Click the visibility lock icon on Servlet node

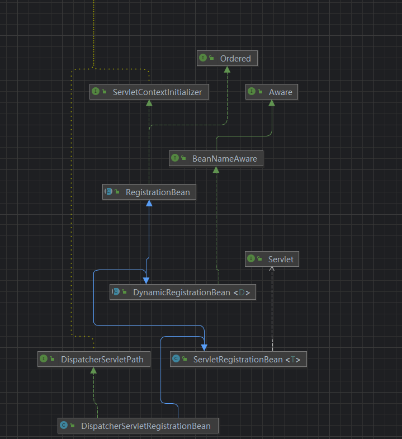click(x=260, y=259)
